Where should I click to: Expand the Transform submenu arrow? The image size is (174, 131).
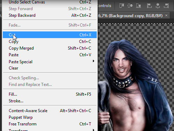click(x=94, y=130)
